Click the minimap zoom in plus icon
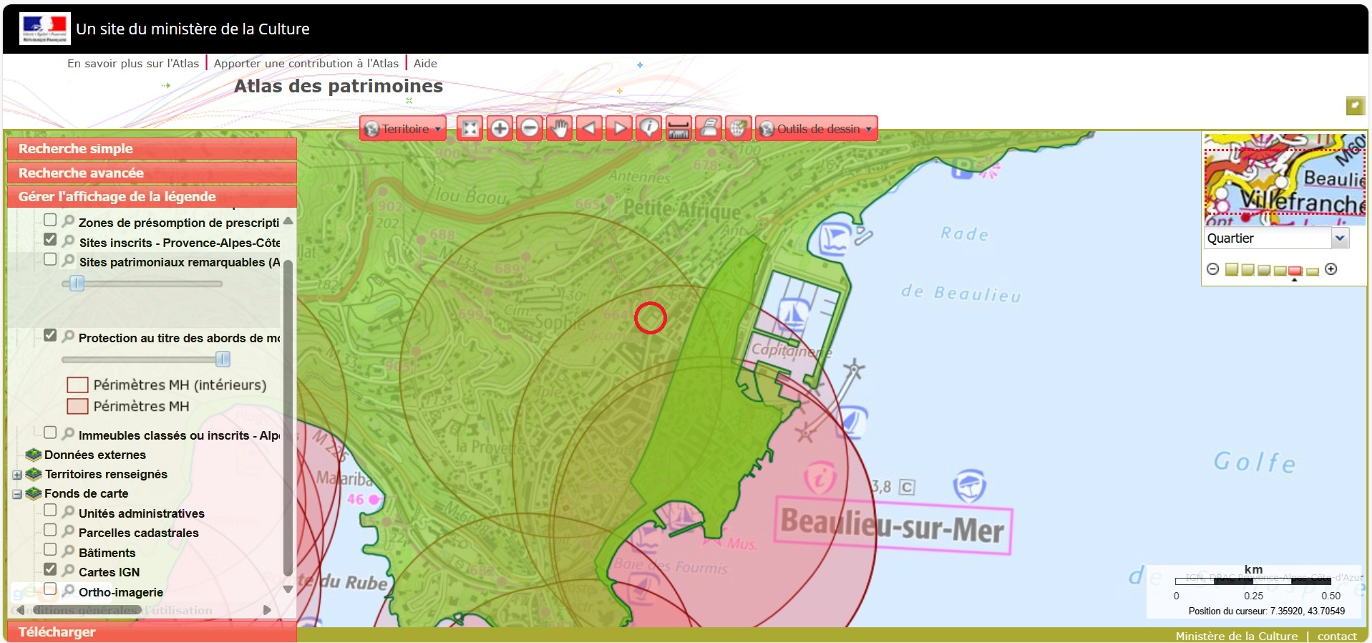 (x=1331, y=269)
